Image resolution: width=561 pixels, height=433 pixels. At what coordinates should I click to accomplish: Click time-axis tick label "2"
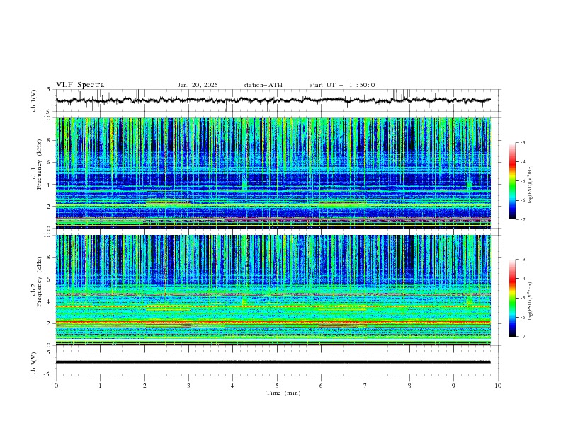click(144, 386)
